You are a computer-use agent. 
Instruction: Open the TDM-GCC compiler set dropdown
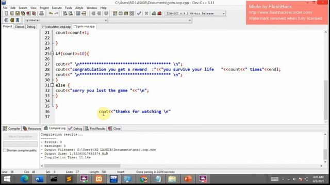pos(195,14)
